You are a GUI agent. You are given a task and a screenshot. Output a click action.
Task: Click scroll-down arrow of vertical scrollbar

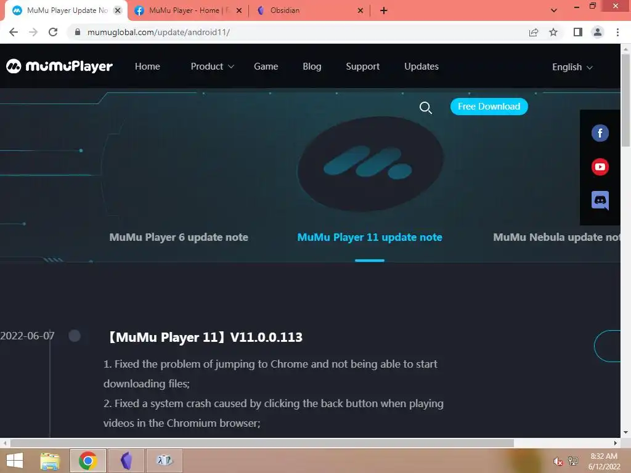click(626, 433)
